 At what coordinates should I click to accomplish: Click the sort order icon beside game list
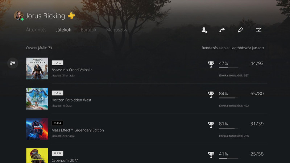coord(13,63)
